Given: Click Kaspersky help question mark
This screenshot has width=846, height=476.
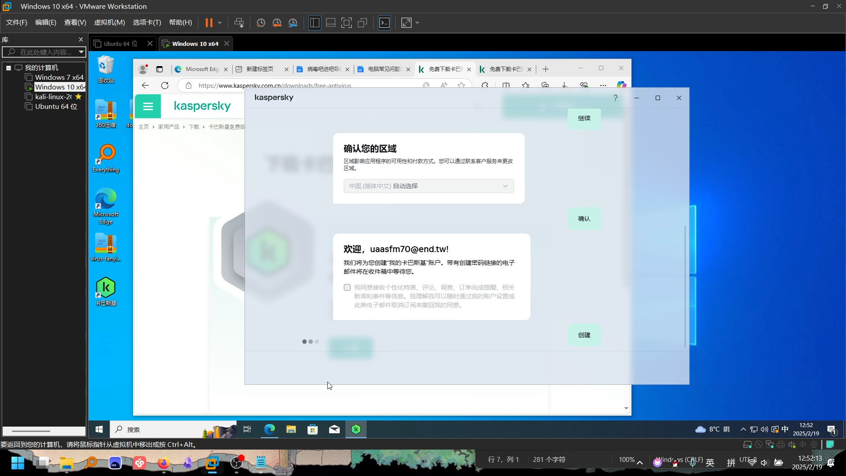Looking at the screenshot, I should (x=615, y=98).
